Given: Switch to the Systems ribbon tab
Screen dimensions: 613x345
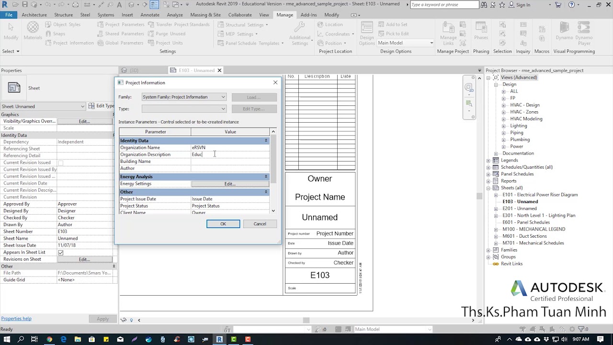Looking at the screenshot, I should [105, 15].
